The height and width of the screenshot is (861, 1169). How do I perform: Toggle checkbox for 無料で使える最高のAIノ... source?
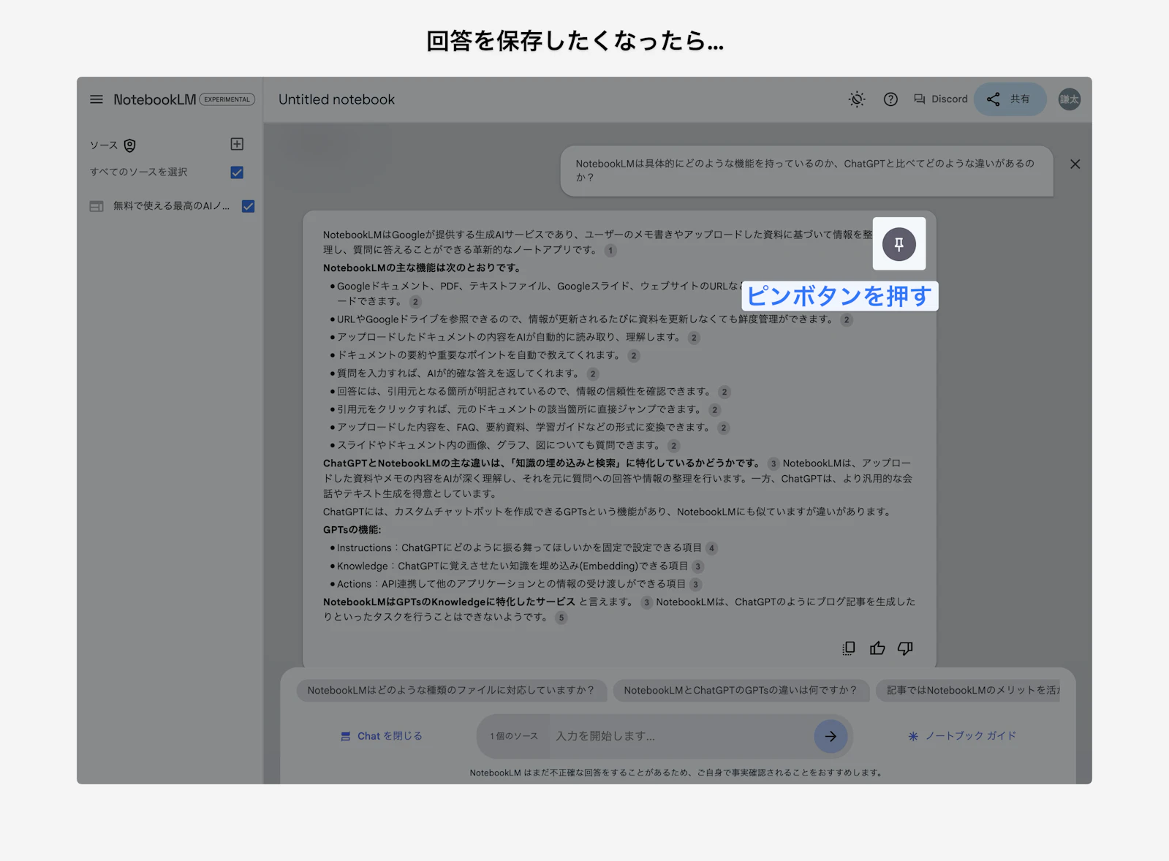pos(249,206)
